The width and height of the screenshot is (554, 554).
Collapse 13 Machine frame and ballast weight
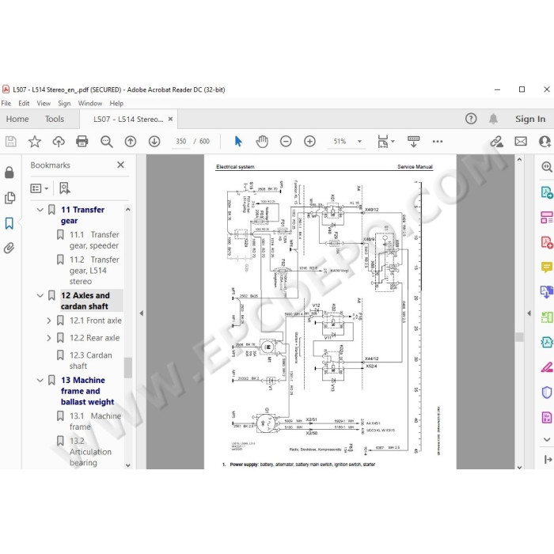(x=40, y=381)
